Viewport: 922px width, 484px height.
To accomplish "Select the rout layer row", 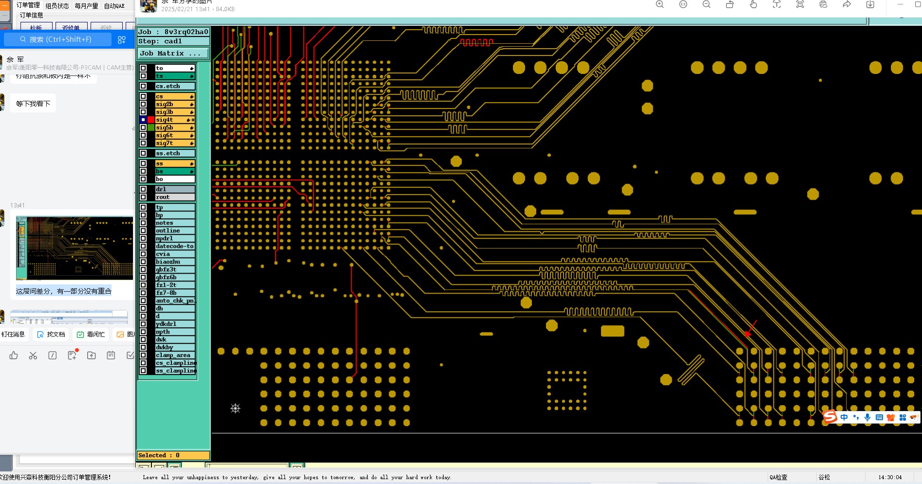I will (175, 197).
